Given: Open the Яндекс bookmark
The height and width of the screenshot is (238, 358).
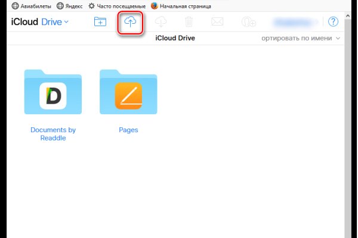Looking at the screenshot, I should [x=70, y=6].
